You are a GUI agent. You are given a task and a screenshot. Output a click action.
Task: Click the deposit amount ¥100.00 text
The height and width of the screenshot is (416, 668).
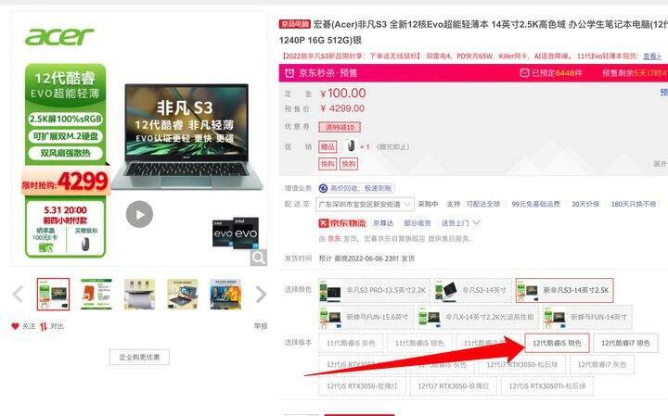343,94
